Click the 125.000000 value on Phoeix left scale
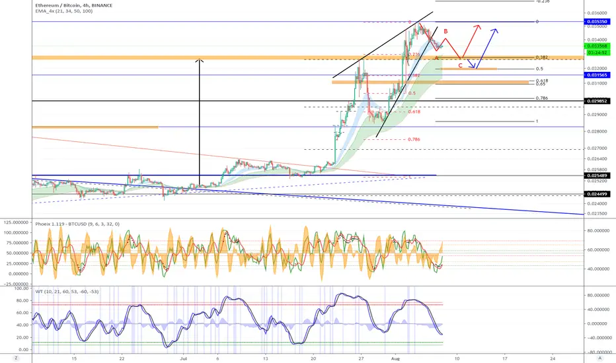 [x=16, y=222]
